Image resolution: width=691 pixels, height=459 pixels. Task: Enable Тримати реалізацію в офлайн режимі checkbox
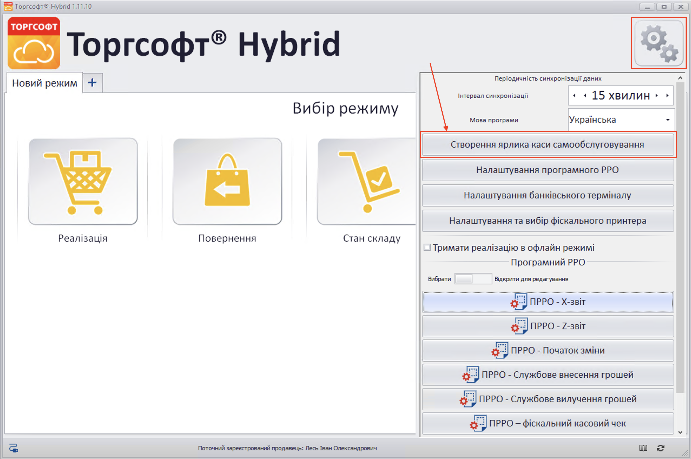(x=427, y=248)
